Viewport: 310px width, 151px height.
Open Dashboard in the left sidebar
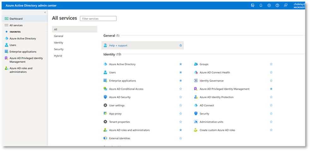pyautogui.click(x=16, y=19)
